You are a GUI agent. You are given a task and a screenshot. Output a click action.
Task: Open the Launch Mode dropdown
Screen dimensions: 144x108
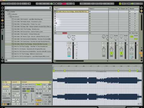click(16, 87)
